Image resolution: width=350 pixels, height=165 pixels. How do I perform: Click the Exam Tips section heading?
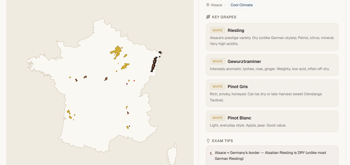[x=222, y=141]
